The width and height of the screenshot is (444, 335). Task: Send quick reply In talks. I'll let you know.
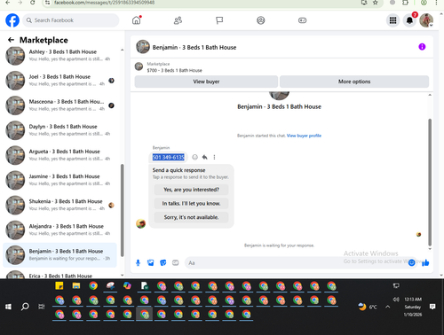point(191,204)
